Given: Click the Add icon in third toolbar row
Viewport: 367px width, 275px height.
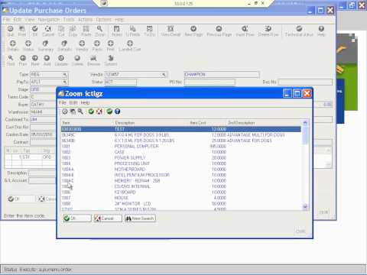Looking at the screenshot, I should (x=47, y=58).
